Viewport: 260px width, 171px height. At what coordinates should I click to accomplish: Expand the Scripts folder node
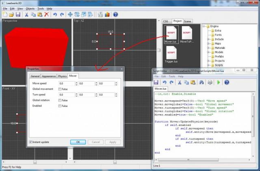[209, 65]
